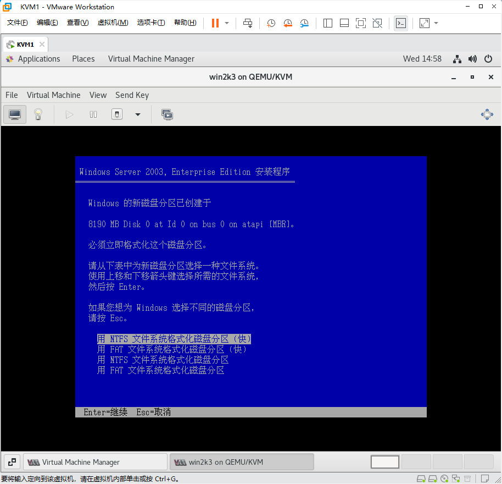The width and height of the screenshot is (502, 484).
Task: Click the network adapter status icon
Action: 456,479
